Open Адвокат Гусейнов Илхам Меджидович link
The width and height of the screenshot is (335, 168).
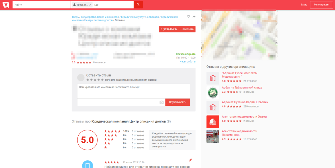point(240,75)
